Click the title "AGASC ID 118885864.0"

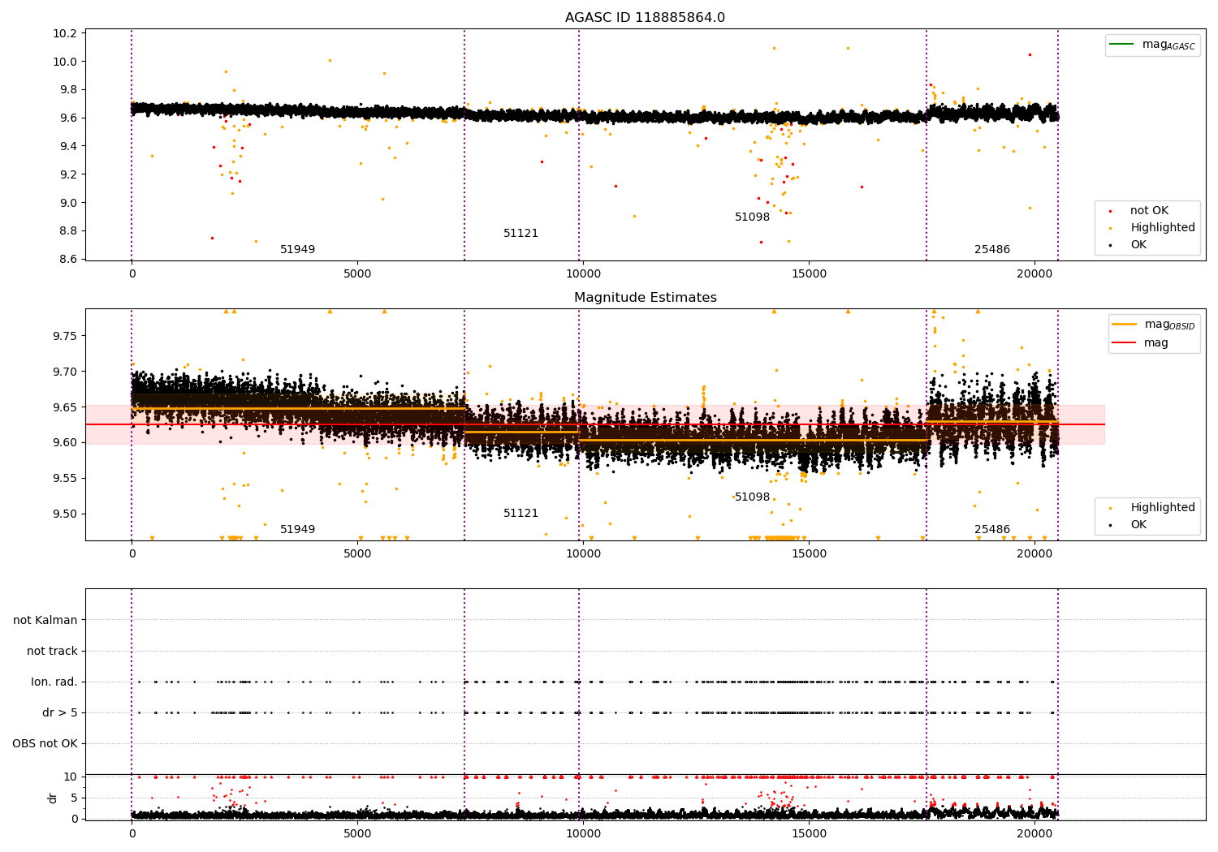(x=645, y=18)
